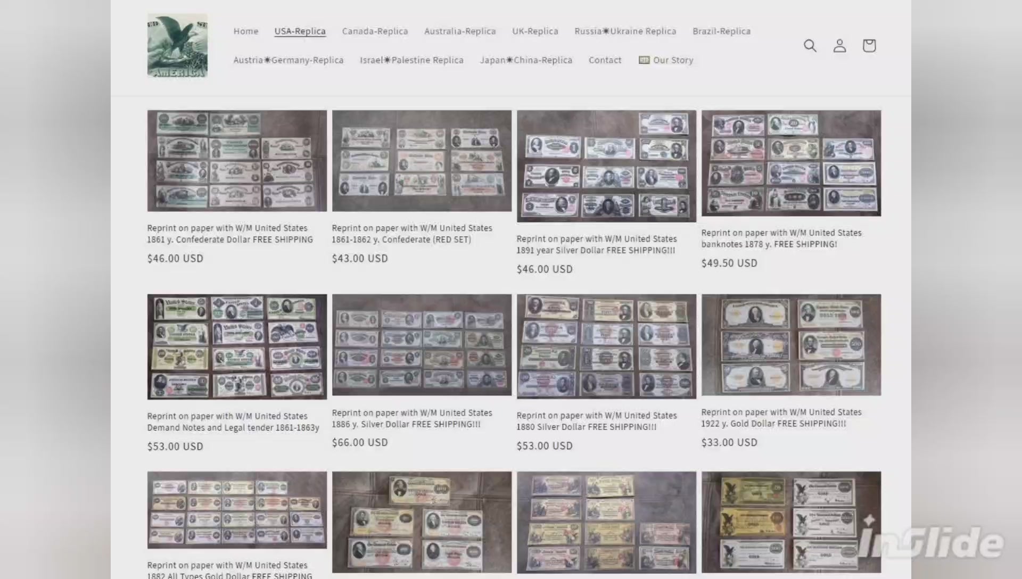This screenshot has height=579, width=1022.
Task: Open the Canada-Replica menu item
Action: [x=375, y=31]
